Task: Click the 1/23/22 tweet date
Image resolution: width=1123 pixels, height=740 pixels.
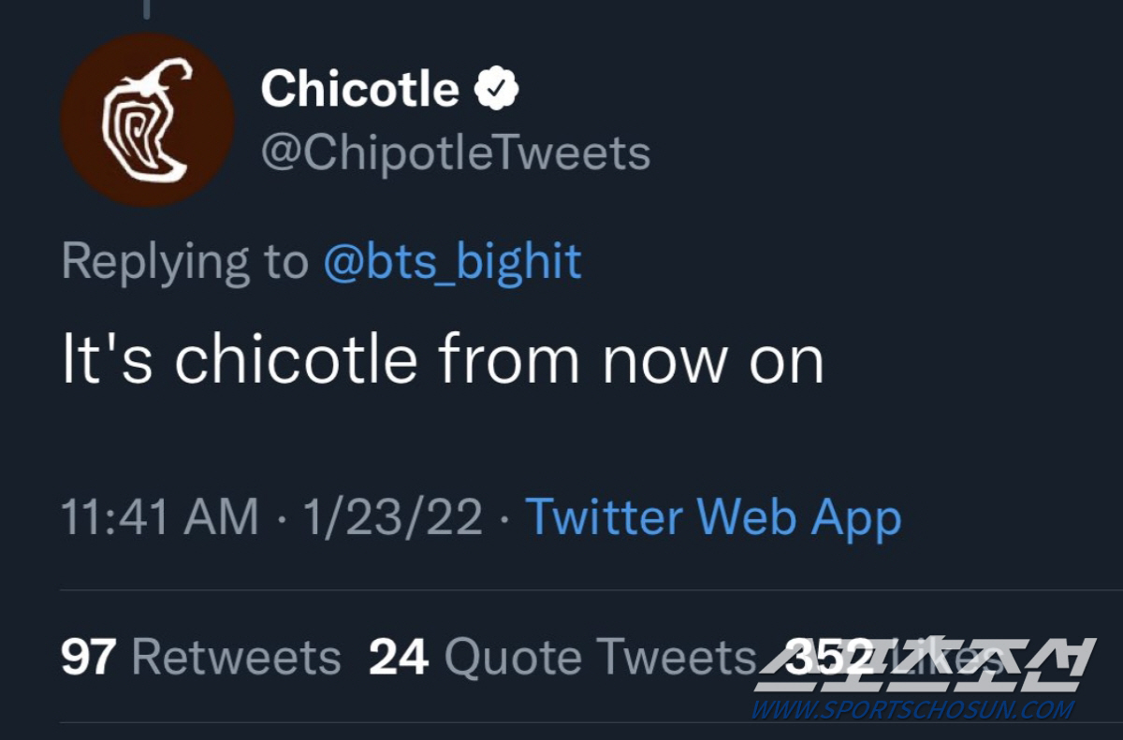Action: click(x=392, y=517)
